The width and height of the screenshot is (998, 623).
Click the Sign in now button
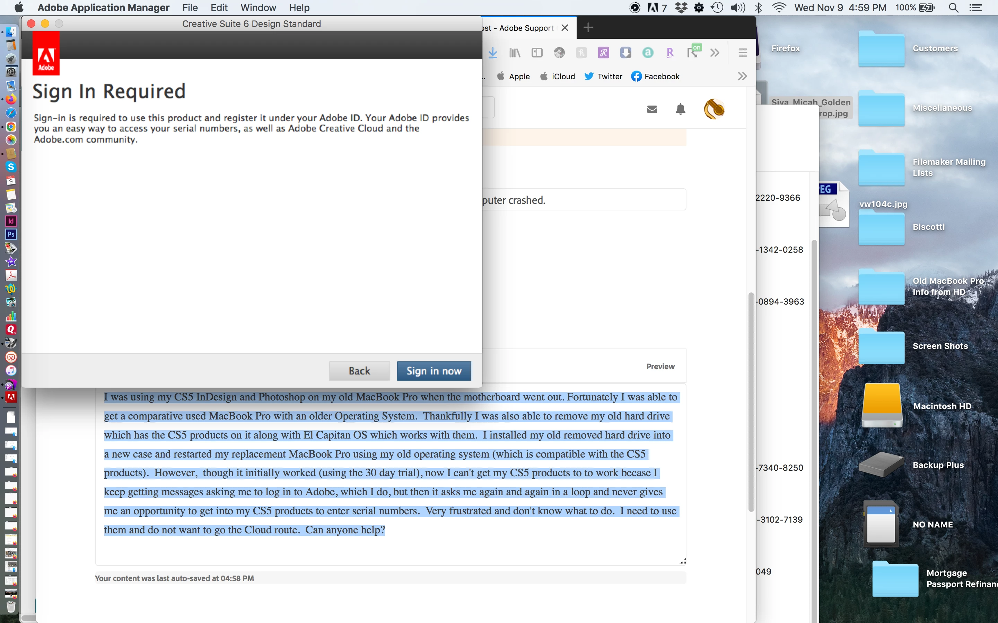click(x=434, y=371)
